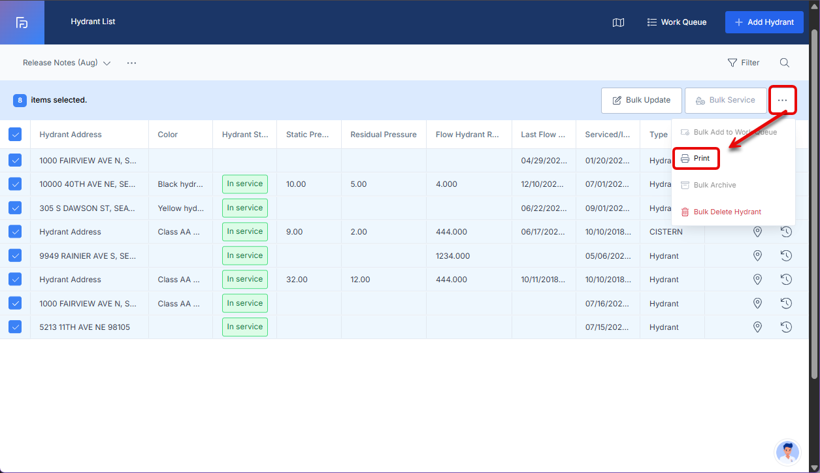Image resolution: width=820 pixels, height=473 pixels.
Task: Open the map view icon in header
Action: [618, 22]
